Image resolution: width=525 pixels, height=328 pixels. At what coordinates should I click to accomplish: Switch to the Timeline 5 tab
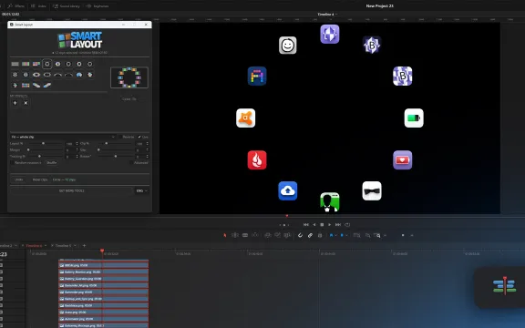[63, 246]
